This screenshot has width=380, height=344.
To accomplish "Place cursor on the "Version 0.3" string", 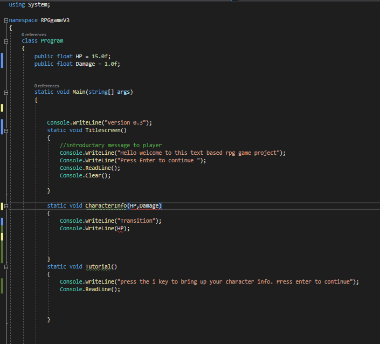I will click(x=126, y=122).
